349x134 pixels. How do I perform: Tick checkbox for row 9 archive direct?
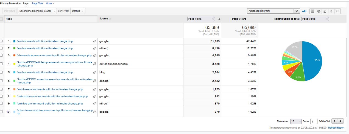[1, 104]
